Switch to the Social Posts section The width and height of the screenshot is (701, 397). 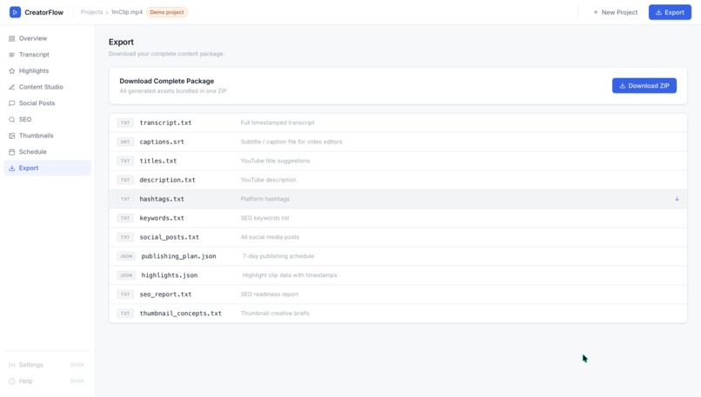coord(47,103)
